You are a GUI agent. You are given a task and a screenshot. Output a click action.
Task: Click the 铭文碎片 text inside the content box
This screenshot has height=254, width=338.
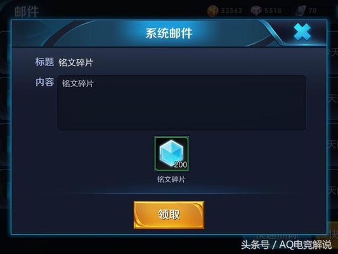(x=77, y=83)
